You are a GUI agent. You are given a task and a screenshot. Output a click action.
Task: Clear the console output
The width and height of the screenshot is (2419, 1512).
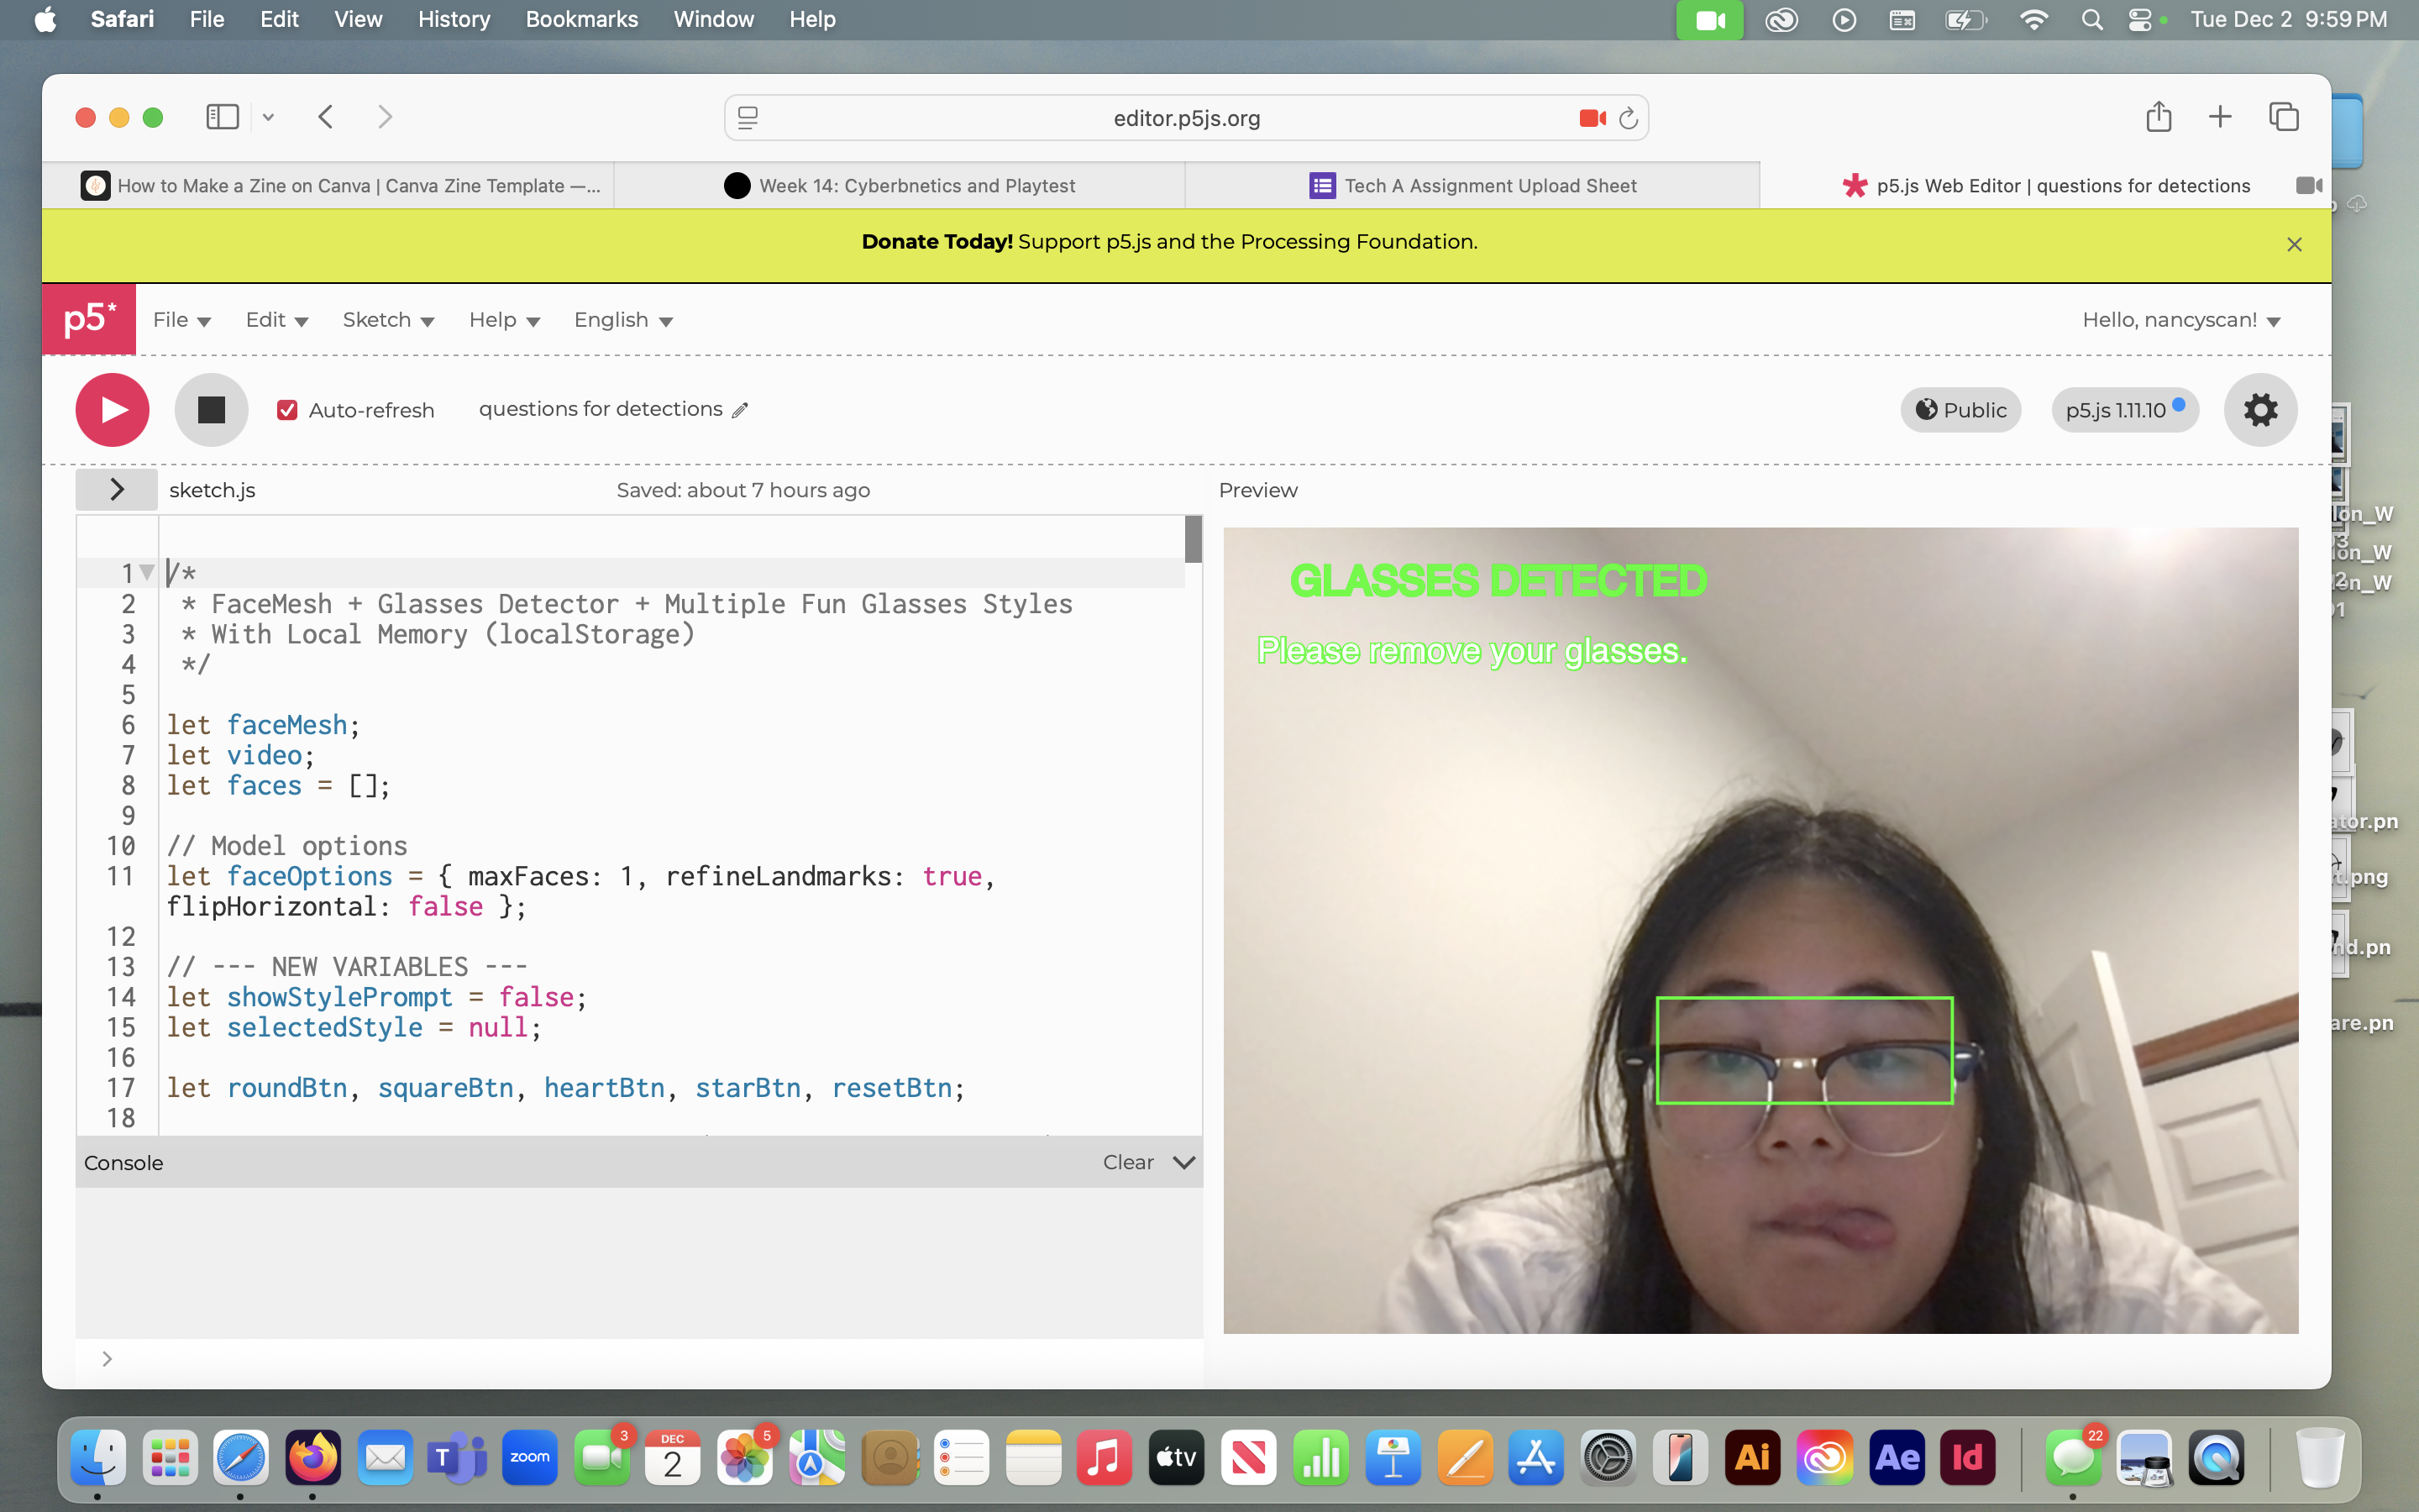point(1127,1162)
